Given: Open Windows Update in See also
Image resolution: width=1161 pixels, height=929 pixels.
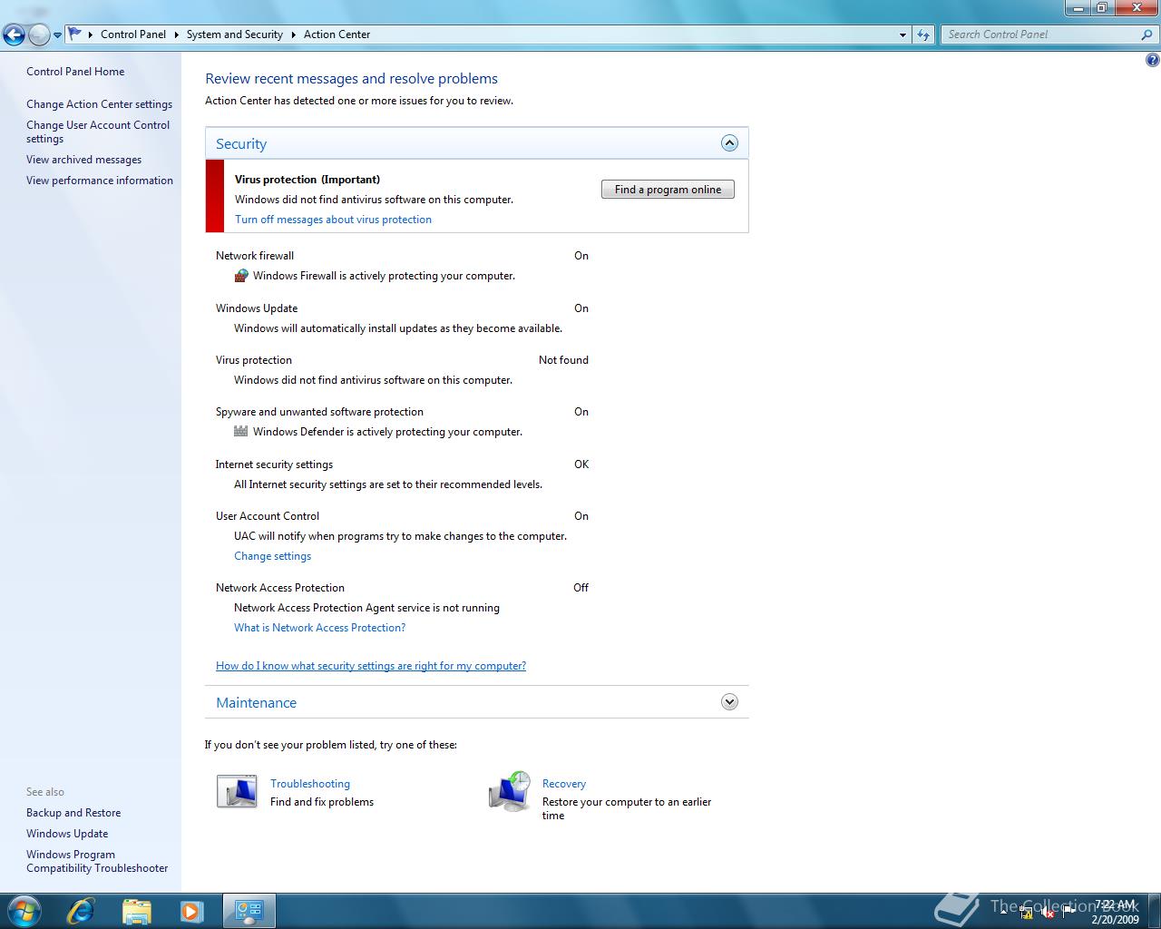Looking at the screenshot, I should [x=67, y=834].
